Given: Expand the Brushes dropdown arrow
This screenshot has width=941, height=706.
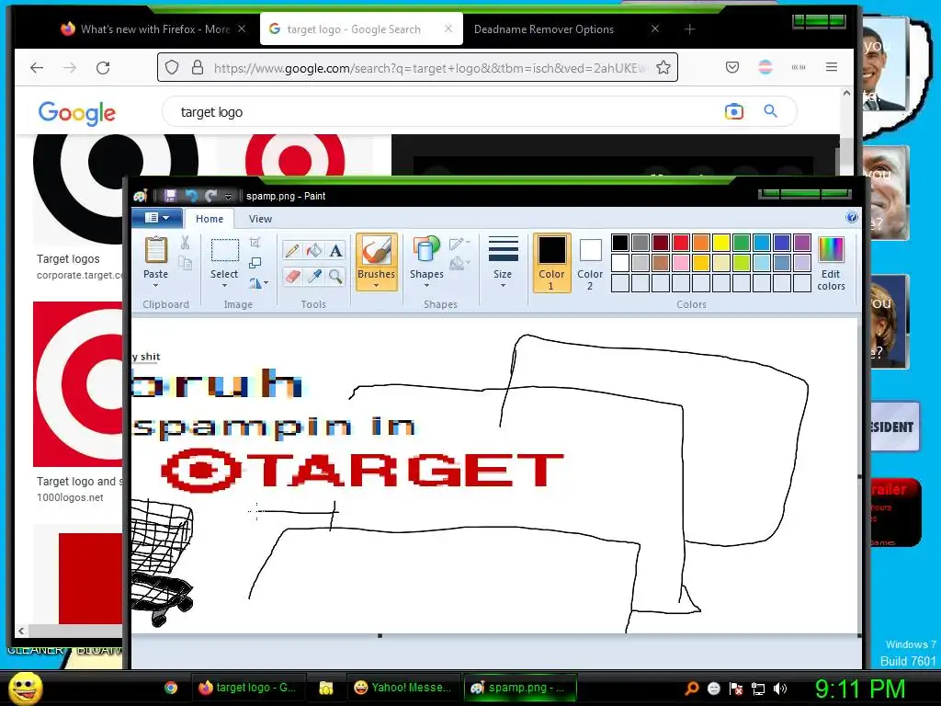Looking at the screenshot, I should coord(376,286).
